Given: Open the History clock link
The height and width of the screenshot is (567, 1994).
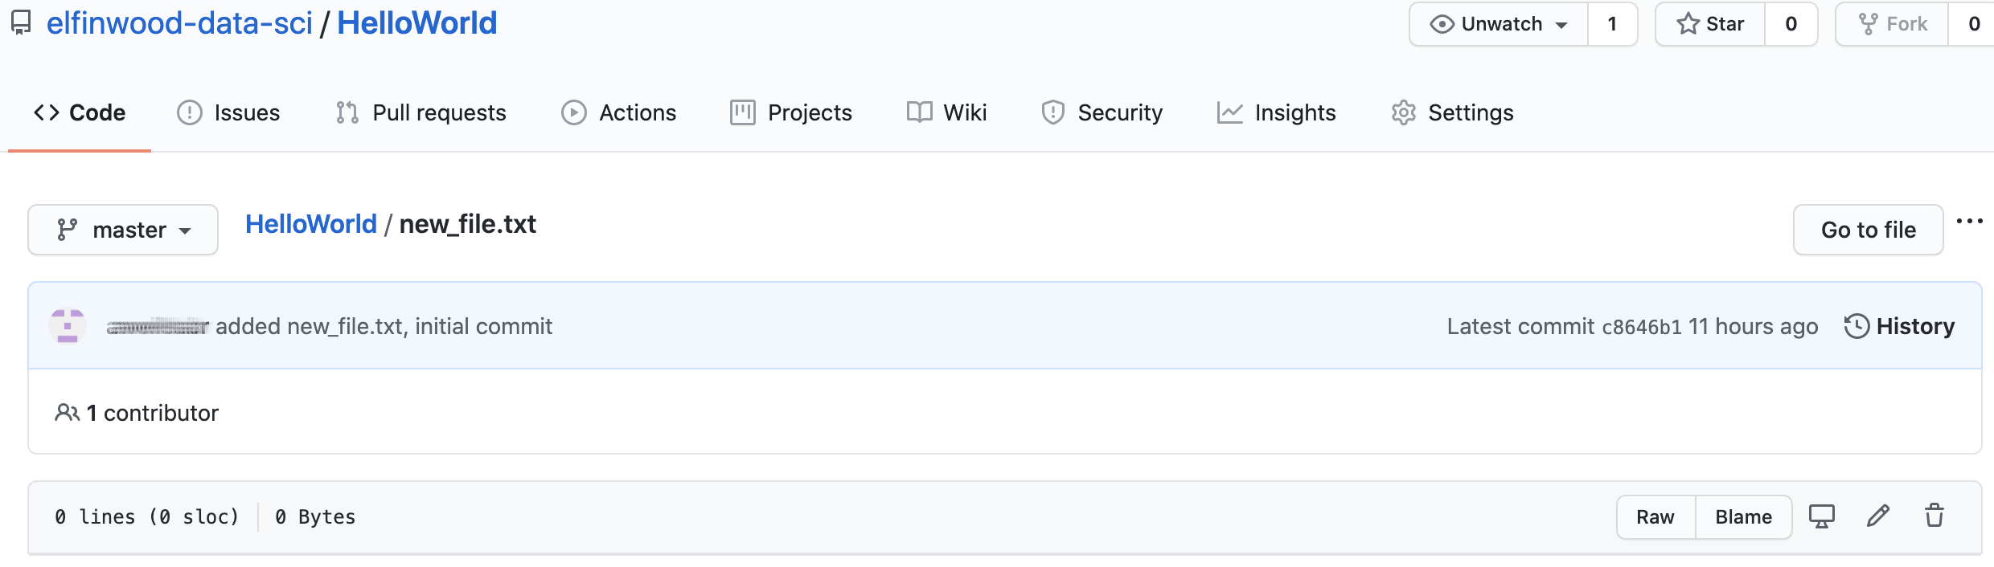Looking at the screenshot, I should tap(1899, 326).
